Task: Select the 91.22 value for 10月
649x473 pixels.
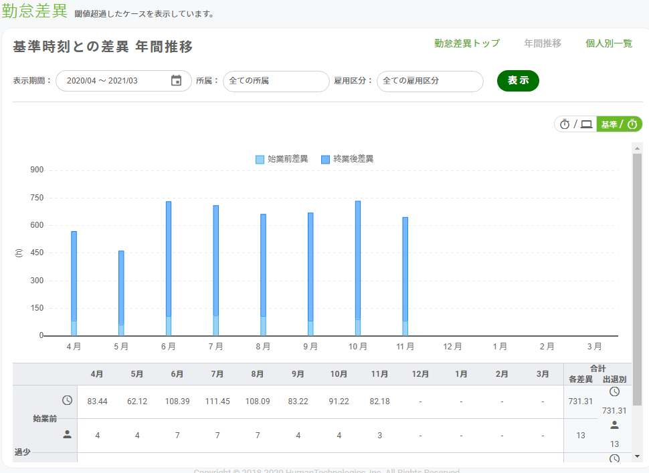Action: tap(339, 402)
